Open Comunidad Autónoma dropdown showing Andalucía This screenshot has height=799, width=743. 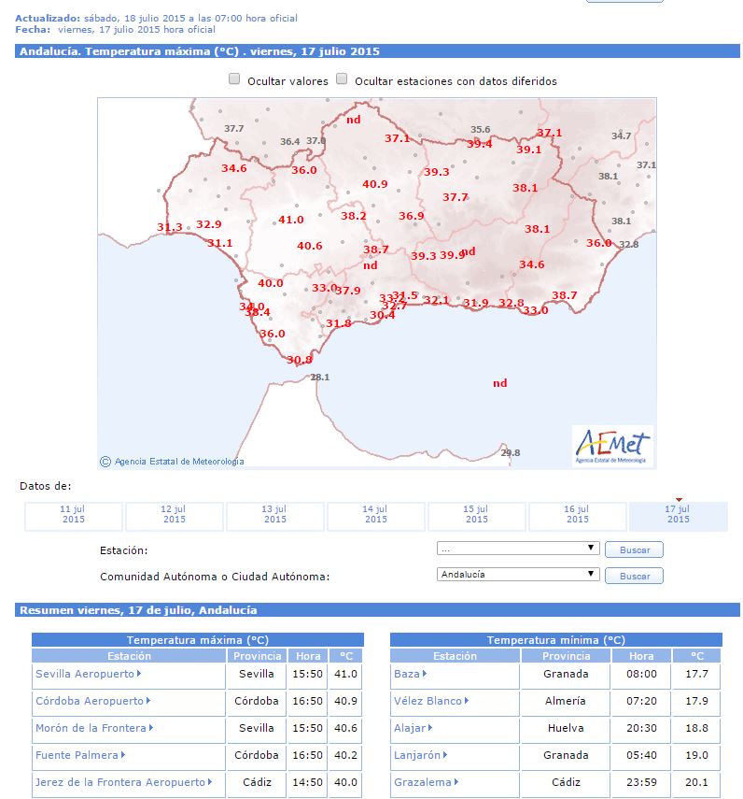tap(517, 575)
